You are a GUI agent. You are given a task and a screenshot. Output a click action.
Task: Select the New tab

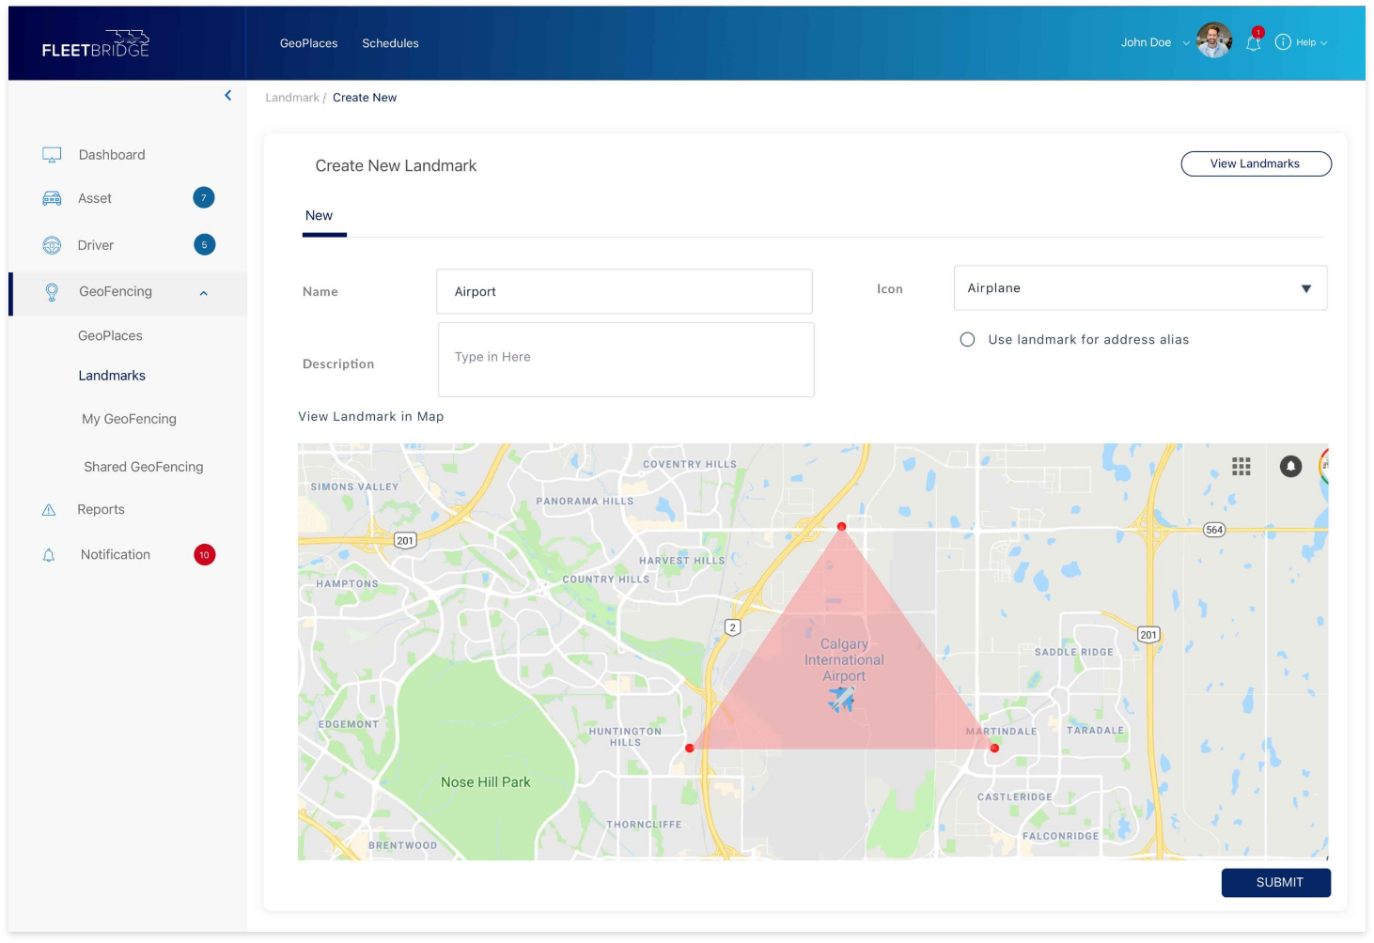(x=320, y=216)
